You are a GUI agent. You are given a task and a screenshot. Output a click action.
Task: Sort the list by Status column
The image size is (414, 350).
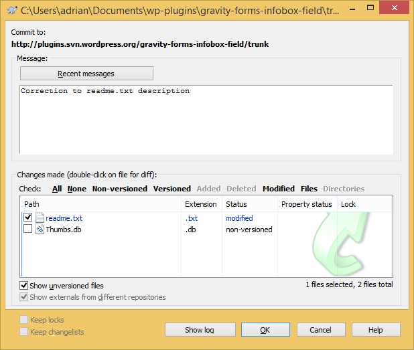(x=250, y=204)
